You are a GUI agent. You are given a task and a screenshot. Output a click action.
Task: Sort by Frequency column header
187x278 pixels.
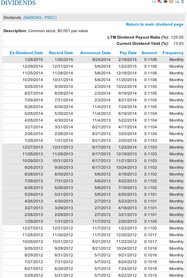(173, 53)
